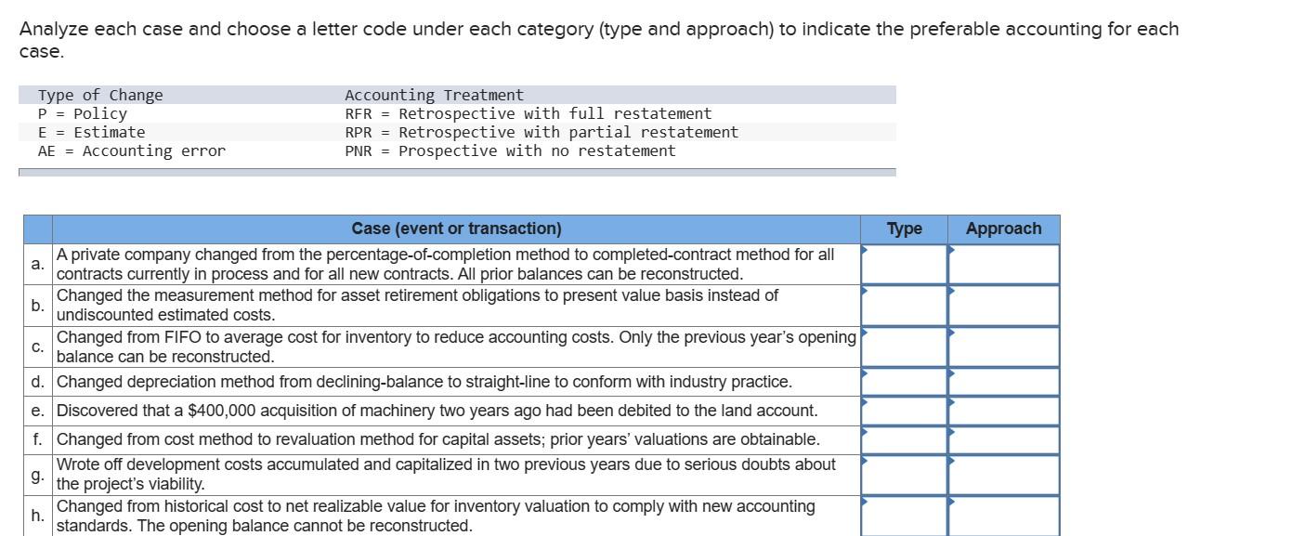Viewport: 1305px width, 536px height.
Task: Click 'RFR = Retrospective with full restatement' line
Action: [529, 113]
